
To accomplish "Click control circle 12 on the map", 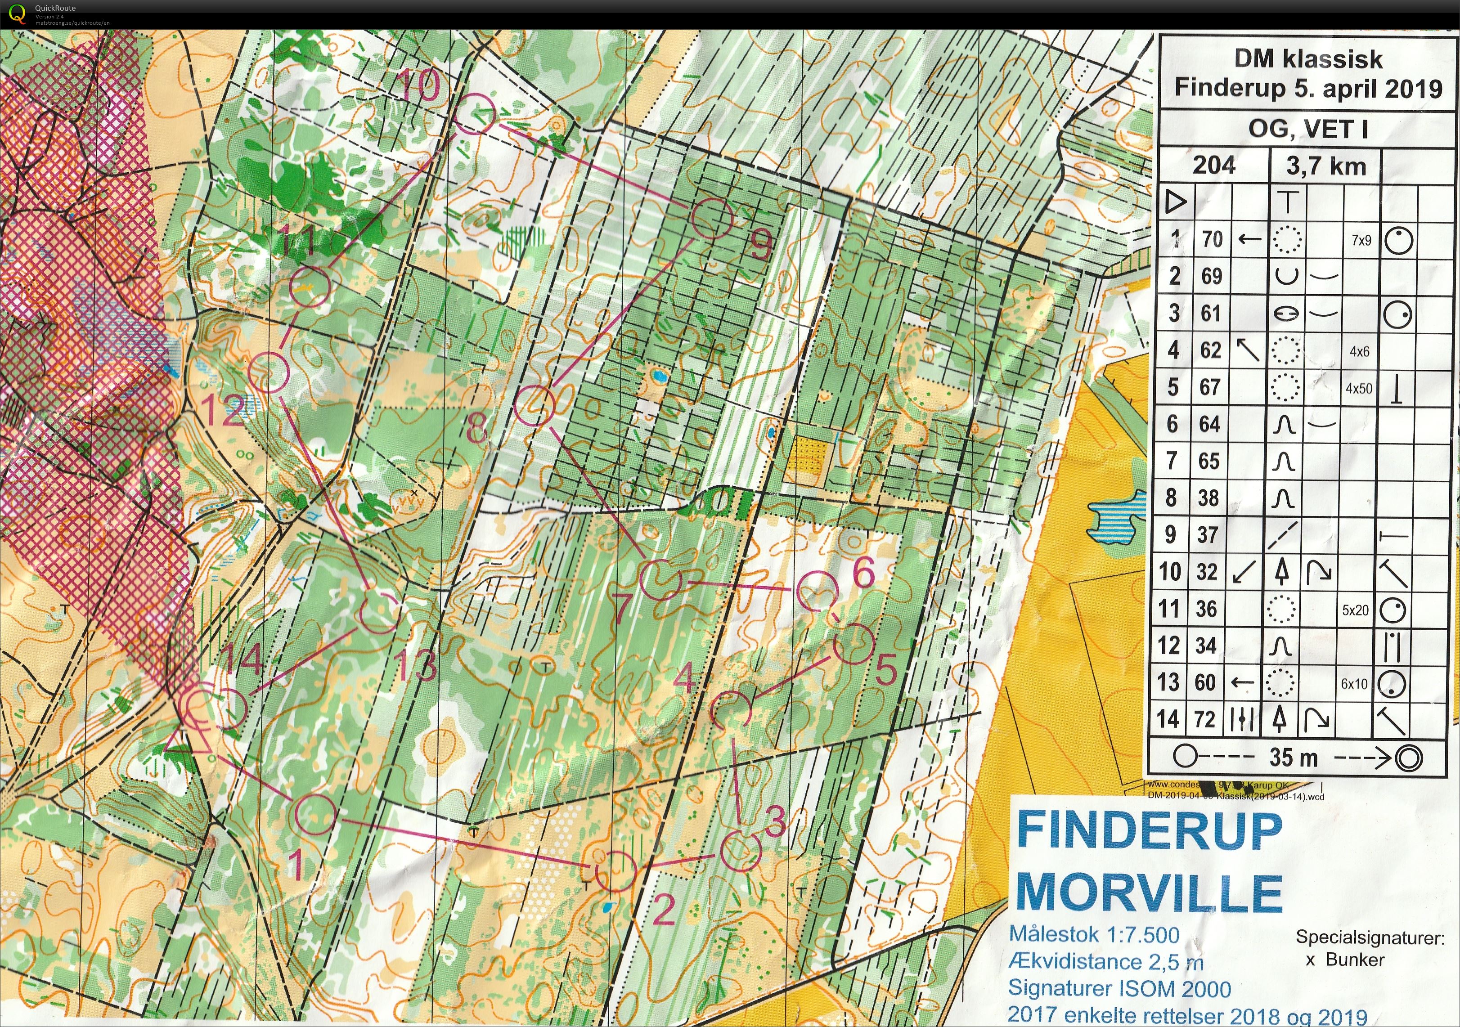I will point(268,372).
